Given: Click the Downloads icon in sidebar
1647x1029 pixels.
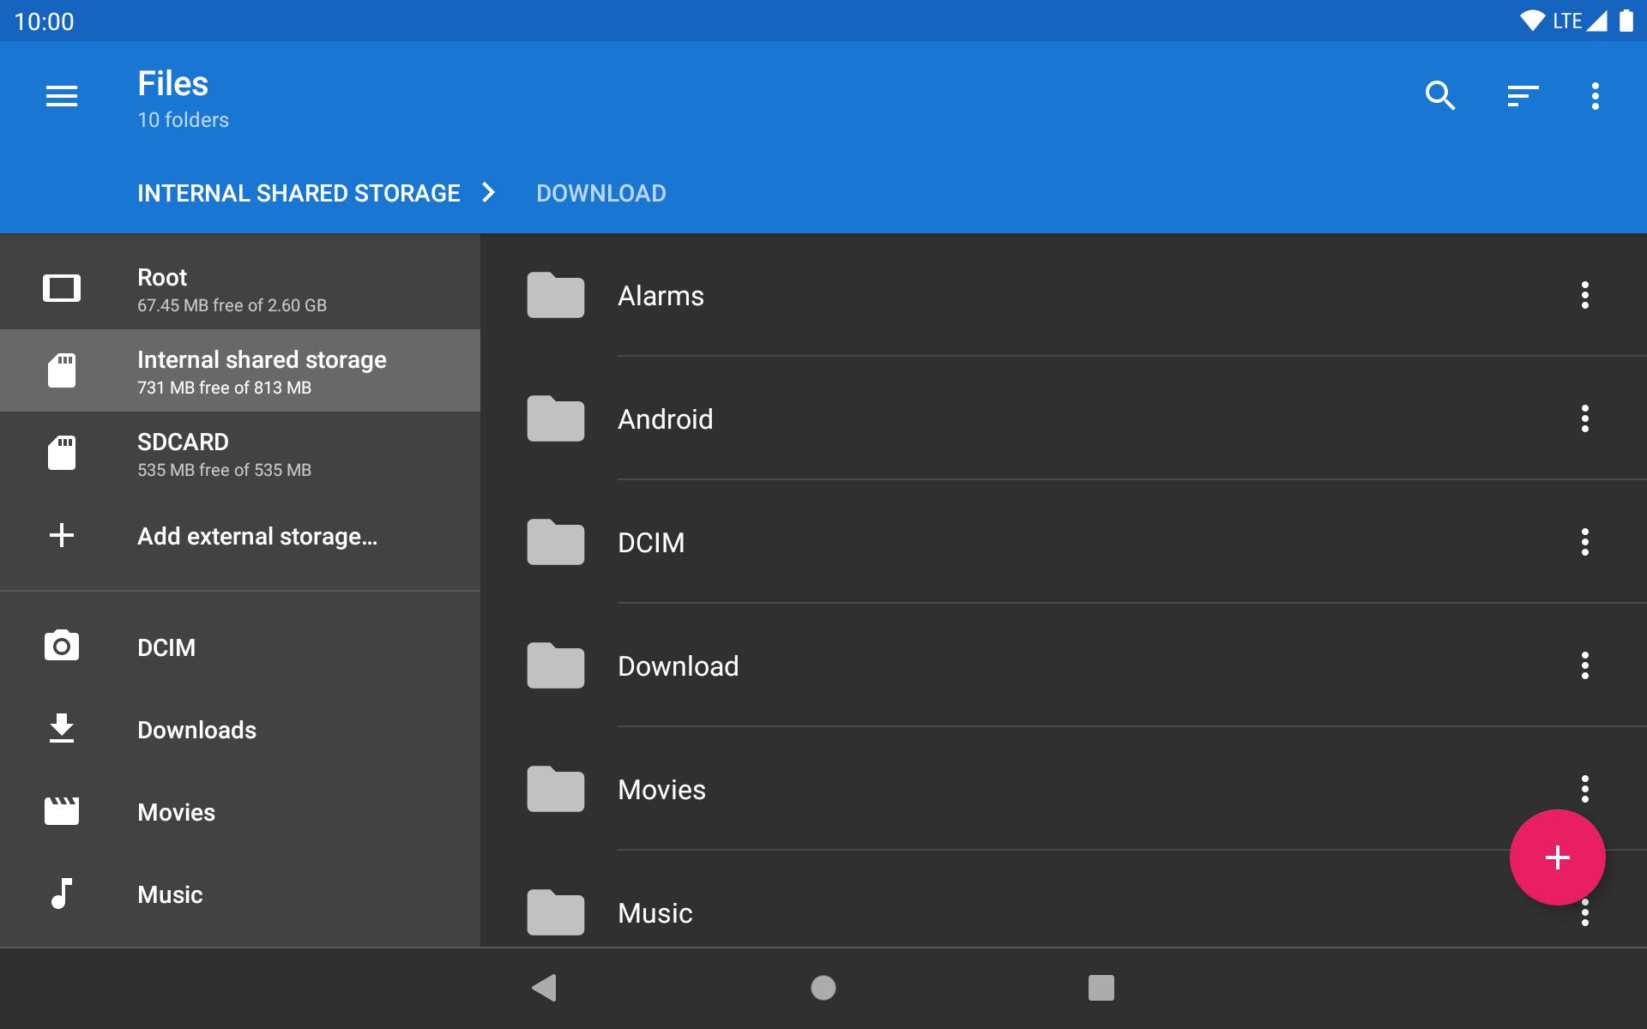Looking at the screenshot, I should click(x=61, y=728).
